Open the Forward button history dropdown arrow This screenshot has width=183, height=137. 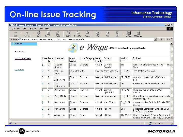(x=33, y=34)
